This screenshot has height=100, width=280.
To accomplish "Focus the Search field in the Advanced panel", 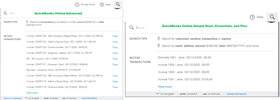I will [13, 13].
